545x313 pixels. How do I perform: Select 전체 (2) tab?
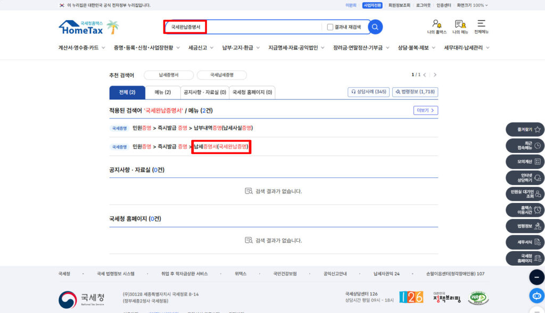click(x=127, y=92)
